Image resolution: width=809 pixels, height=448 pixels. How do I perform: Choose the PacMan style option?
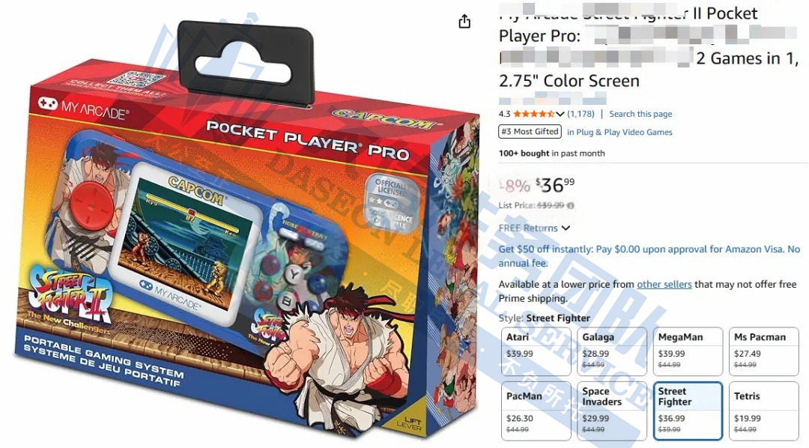[536, 411]
